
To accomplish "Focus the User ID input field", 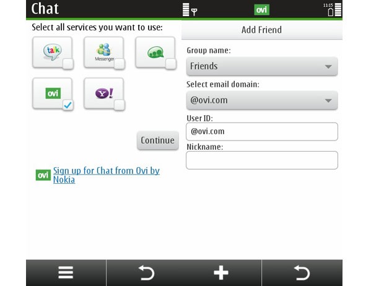I will click(262, 131).
